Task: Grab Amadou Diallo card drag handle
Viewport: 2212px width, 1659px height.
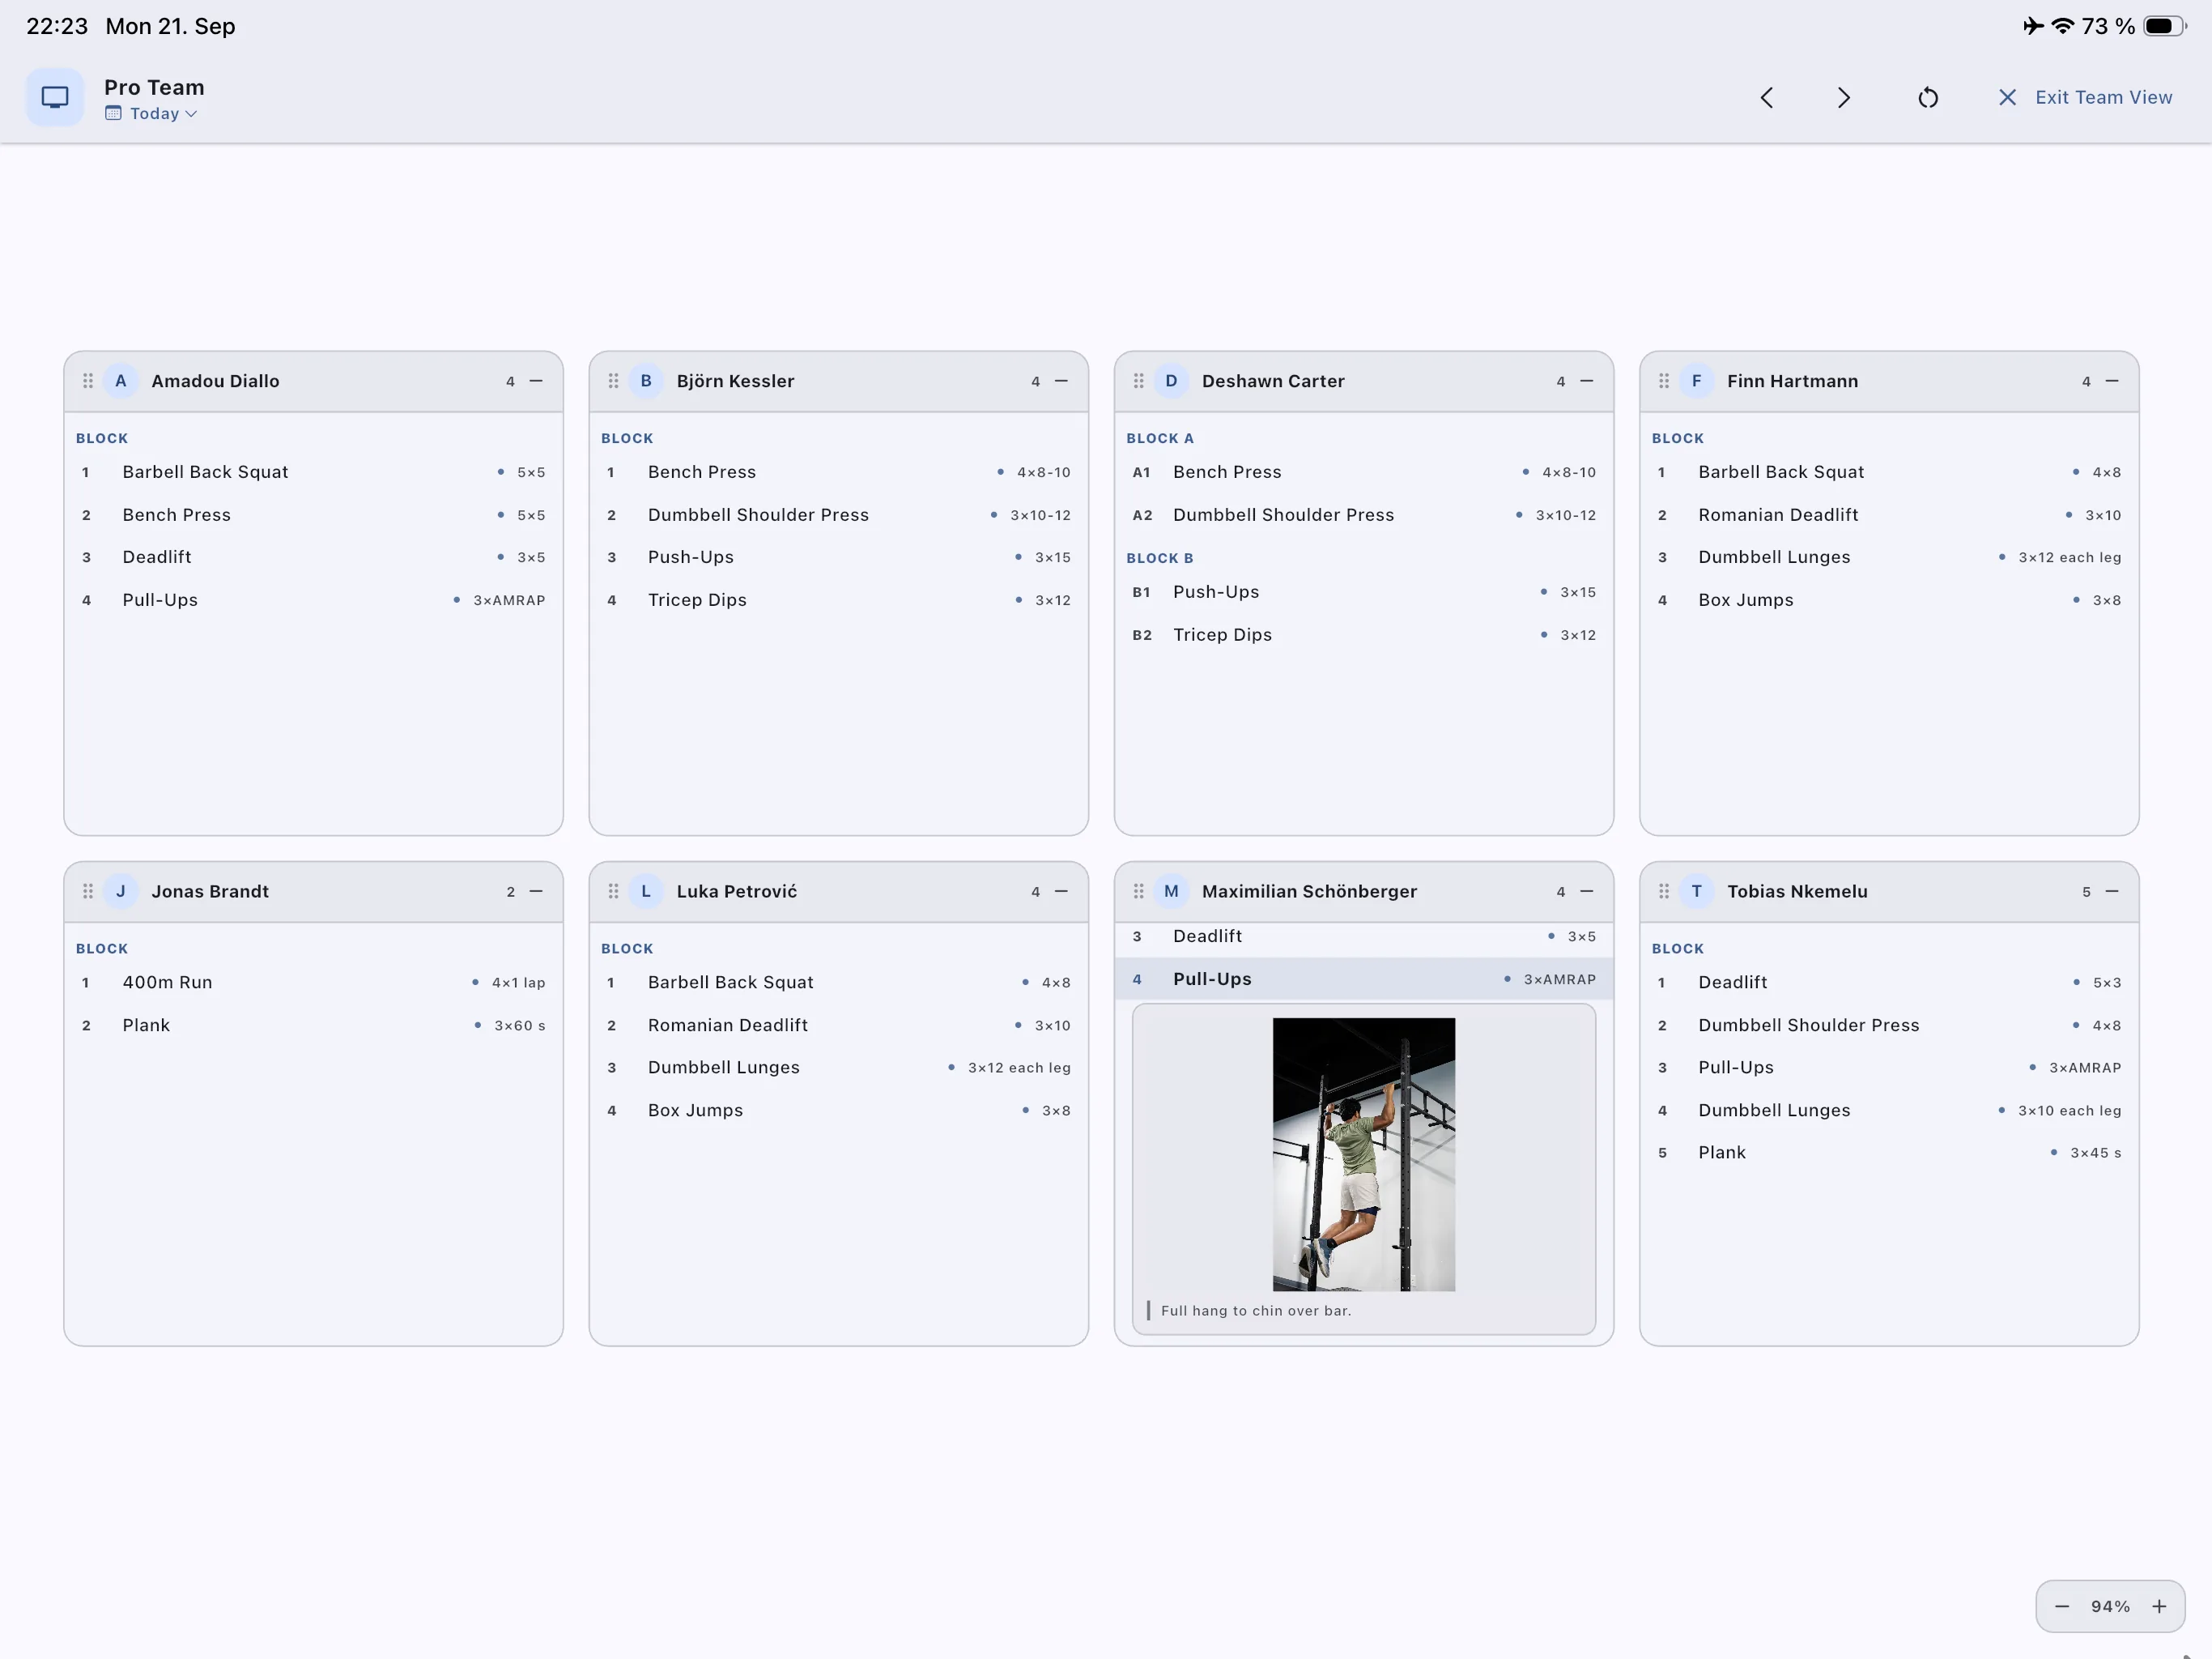Action: click(x=88, y=382)
